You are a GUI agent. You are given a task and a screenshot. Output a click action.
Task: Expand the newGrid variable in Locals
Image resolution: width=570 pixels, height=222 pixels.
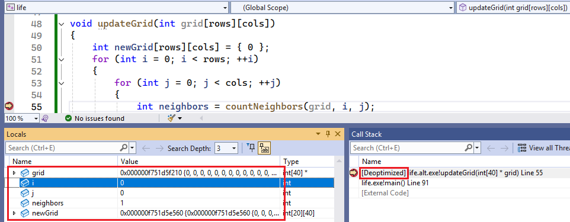[14, 213]
